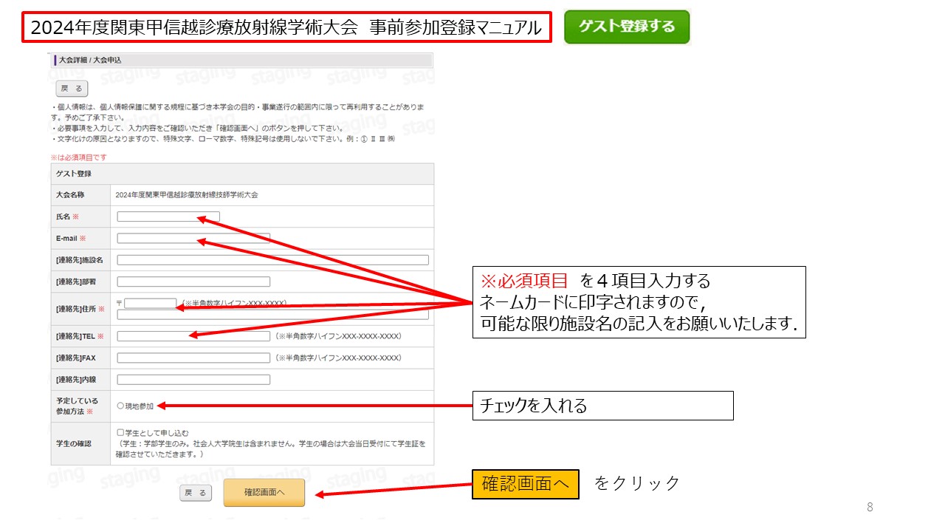This screenshot has height=532, width=945.
Task: Select the 現地参加 radio button
Action: coord(120,406)
